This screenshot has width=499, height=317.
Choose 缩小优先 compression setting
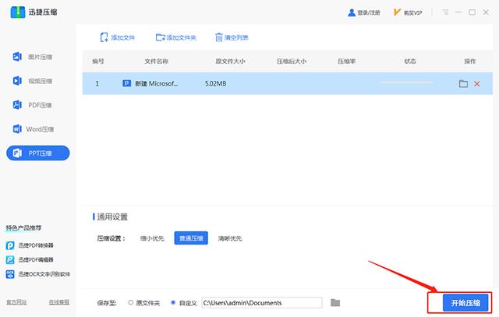pos(152,238)
